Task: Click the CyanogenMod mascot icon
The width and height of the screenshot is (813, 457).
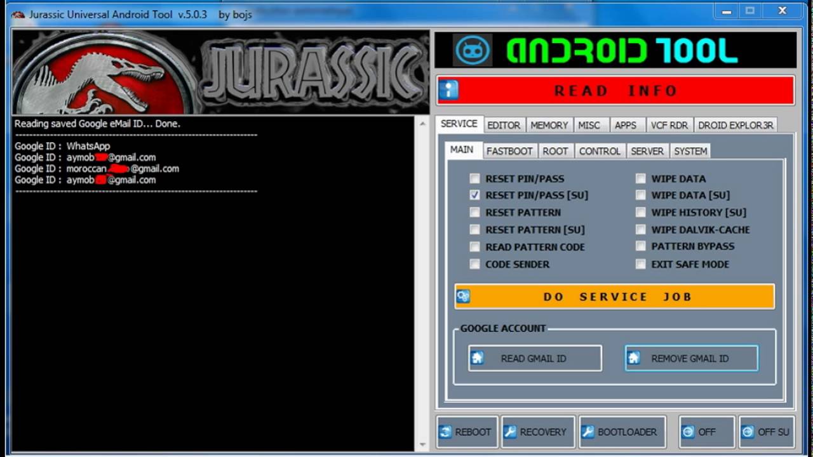Action: tap(473, 50)
